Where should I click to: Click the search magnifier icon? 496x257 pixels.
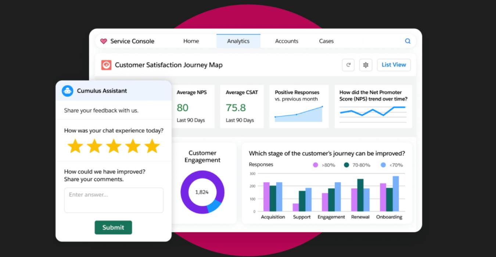coord(407,41)
